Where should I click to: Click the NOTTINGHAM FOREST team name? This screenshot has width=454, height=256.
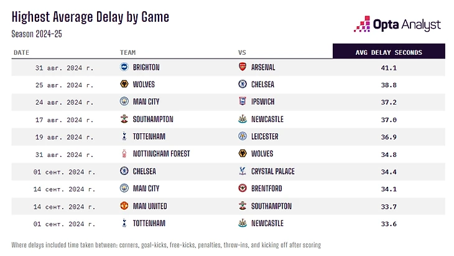[x=161, y=153]
